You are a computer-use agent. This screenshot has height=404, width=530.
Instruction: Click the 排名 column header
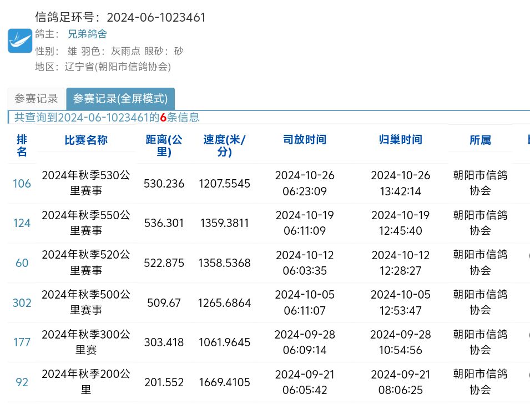pyautogui.click(x=22, y=145)
